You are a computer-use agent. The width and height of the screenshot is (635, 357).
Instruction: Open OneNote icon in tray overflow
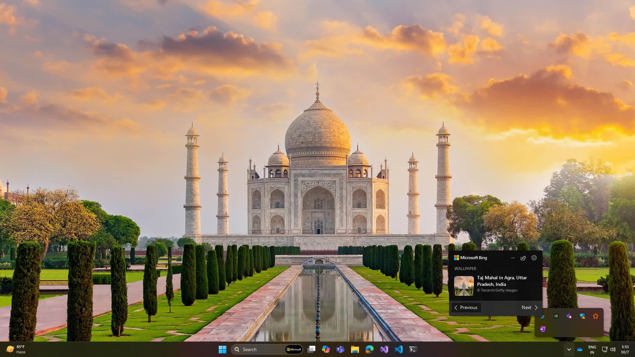(542, 329)
